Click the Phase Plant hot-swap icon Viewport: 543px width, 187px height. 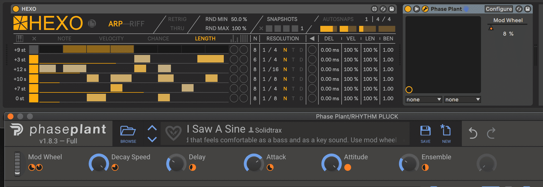(519, 9)
